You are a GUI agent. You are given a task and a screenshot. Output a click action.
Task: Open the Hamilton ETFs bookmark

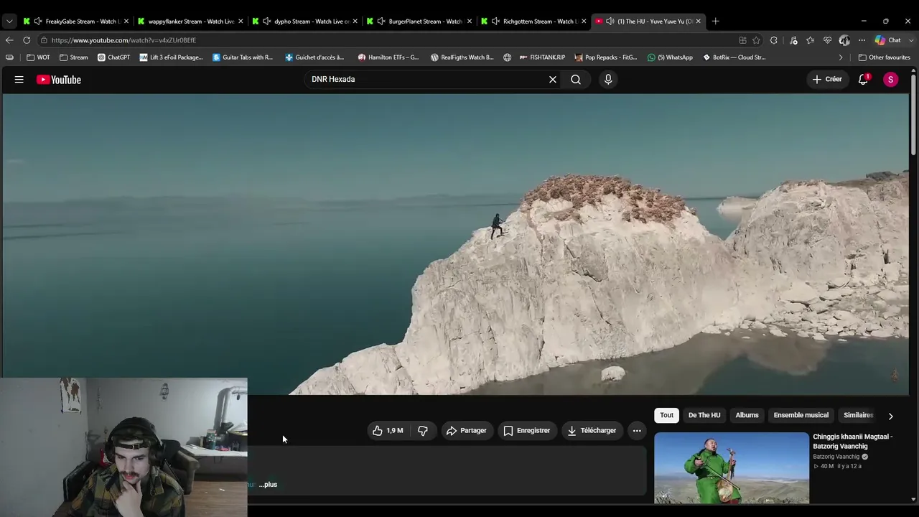tap(388, 57)
